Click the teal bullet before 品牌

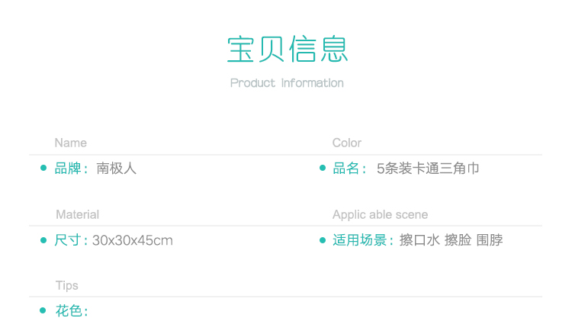43,169
